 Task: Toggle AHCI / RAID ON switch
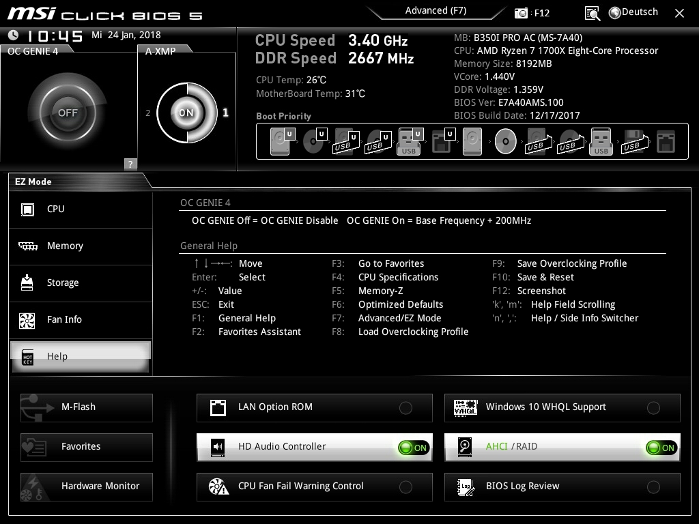[x=661, y=448]
